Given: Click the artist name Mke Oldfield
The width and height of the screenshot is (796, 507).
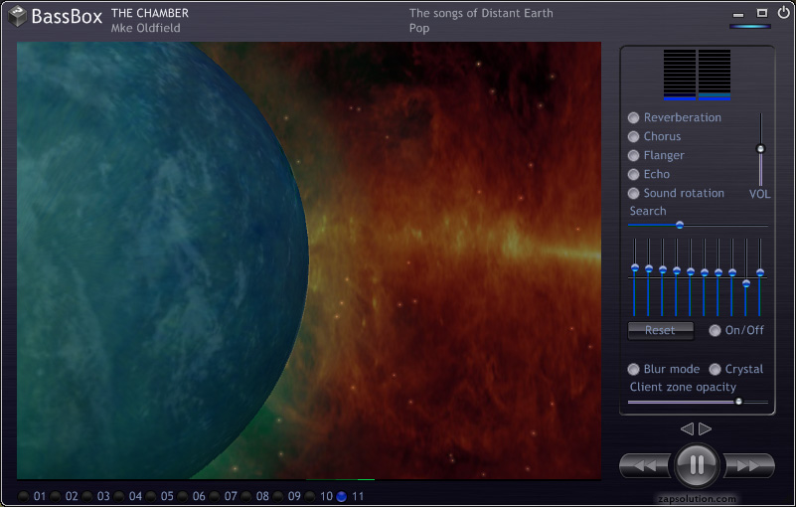Looking at the screenshot, I should [146, 28].
